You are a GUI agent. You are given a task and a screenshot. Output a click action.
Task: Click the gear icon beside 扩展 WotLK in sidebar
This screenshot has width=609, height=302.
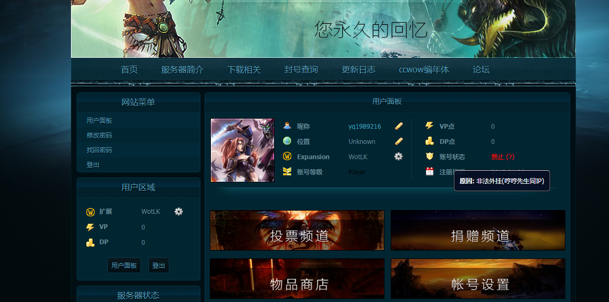click(x=179, y=211)
